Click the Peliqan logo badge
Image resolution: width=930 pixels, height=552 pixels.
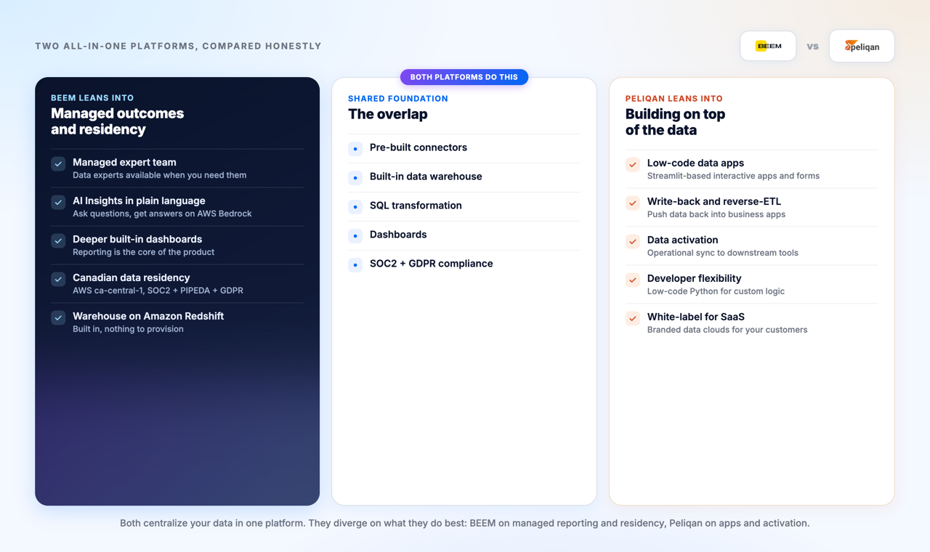click(x=862, y=46)
